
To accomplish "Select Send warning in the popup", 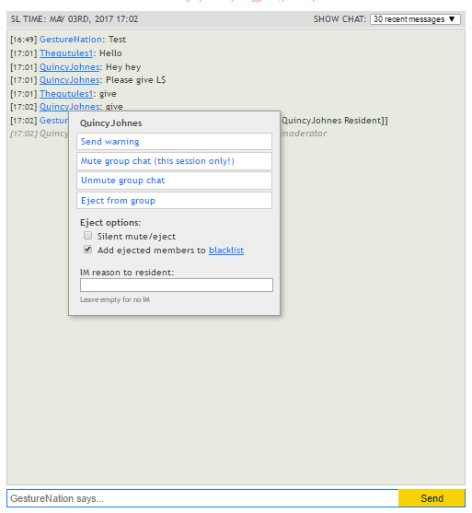I will pyautogui.click(x=174, y=142).
